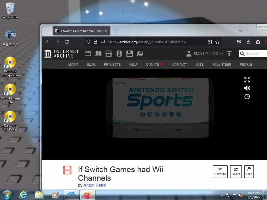This screenshot has width=267, height=200.
Task: Click the SIGN UP link
Action: [x=201, y=54]
